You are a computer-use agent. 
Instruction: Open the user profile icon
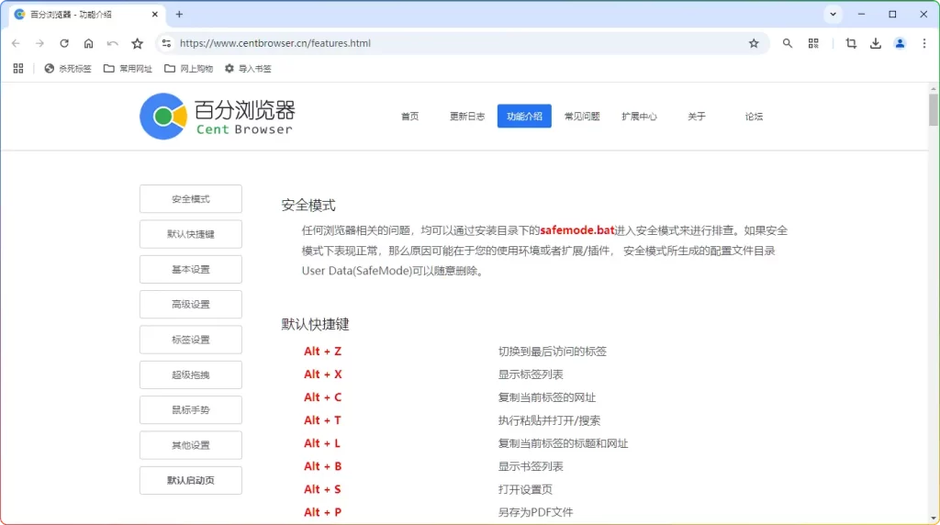tap(900, 43)
